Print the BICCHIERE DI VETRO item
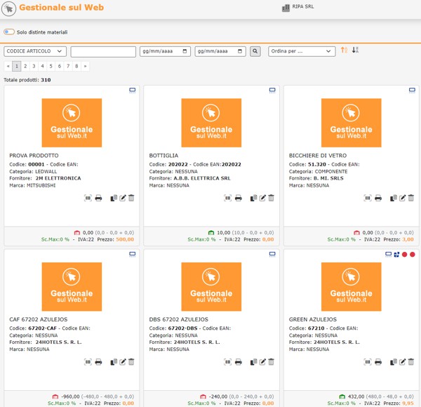Image resolution: width=421 pixels, height=407 pixels. pyautogui.click(x=378, y=198)
